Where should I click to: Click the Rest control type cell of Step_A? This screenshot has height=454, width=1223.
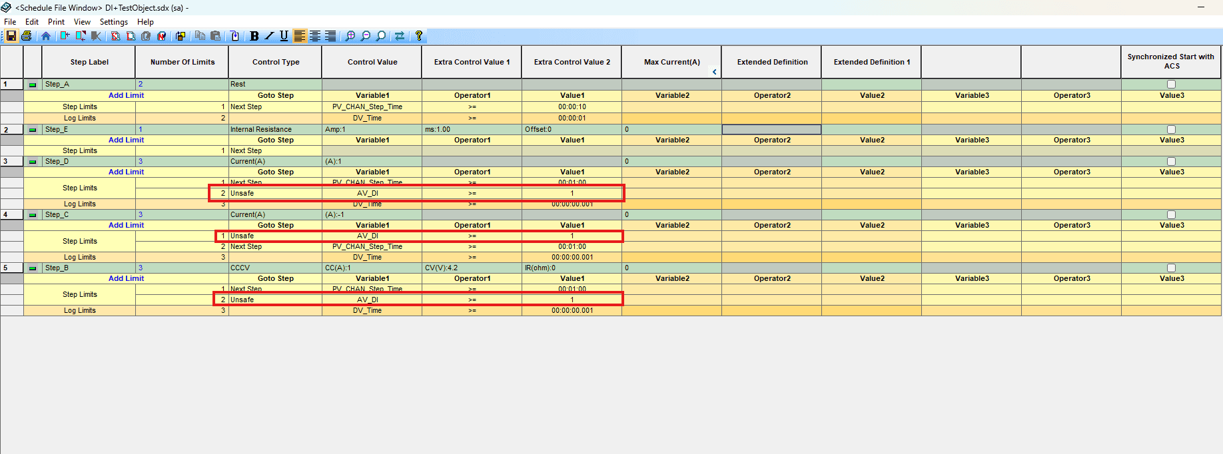point(275,85)
